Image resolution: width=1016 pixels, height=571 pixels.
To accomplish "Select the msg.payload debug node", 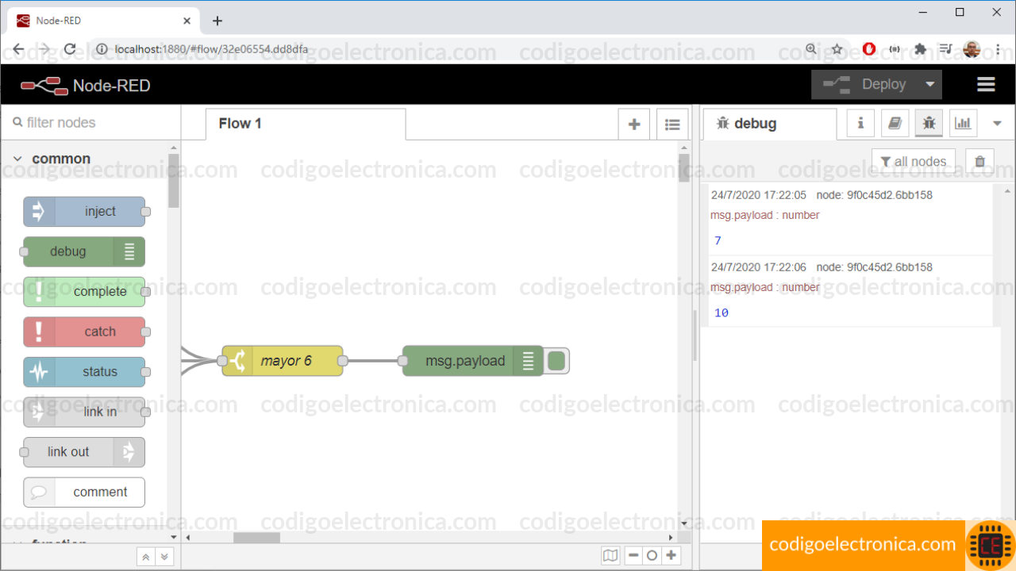I will 472,361.
